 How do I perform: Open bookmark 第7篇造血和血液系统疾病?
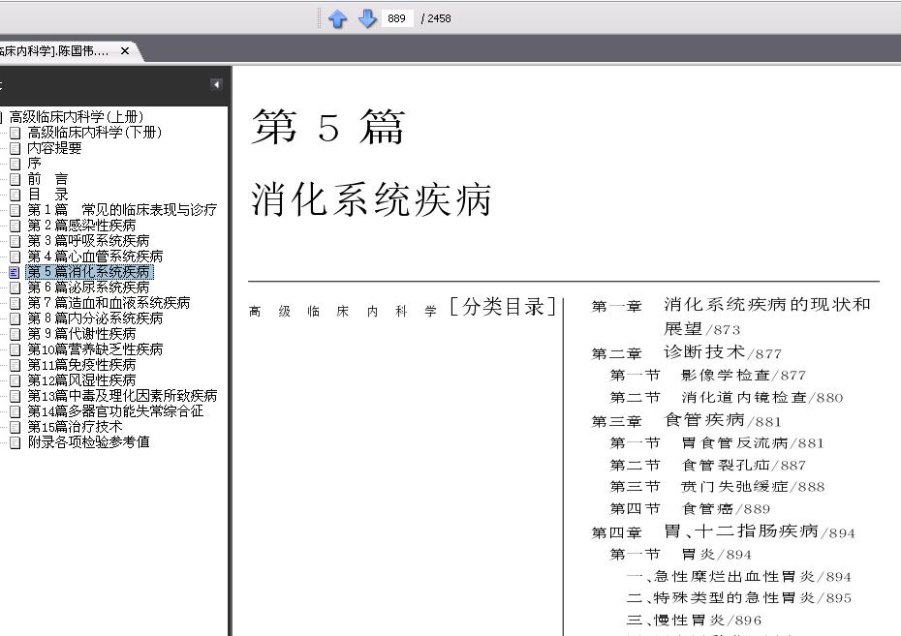coord(109,303)
